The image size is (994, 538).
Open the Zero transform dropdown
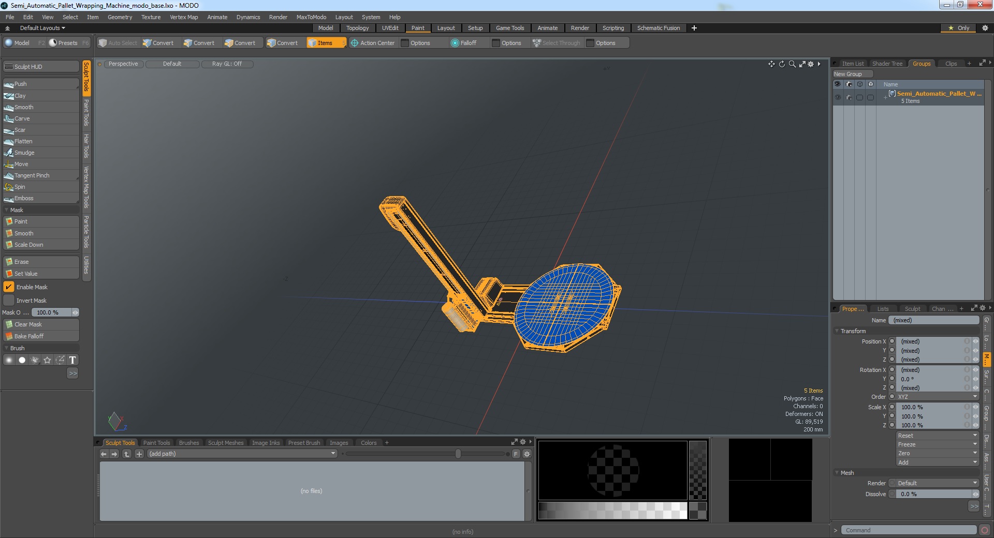(x=938, y=453)
